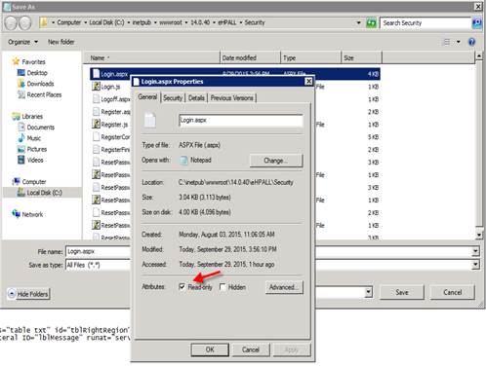Select Downloads in Favorites

36,84
